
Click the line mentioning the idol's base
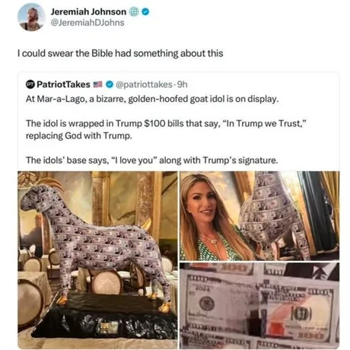click(x=151, y=161)
